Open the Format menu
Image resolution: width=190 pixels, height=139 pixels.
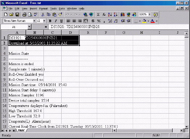[x=44, y=9]
